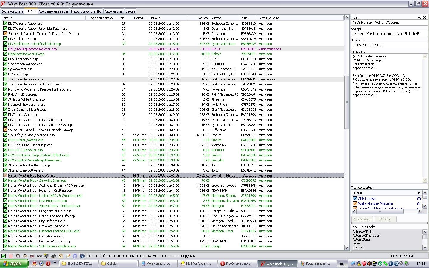Image resolution: width=429 pixels, height=268 pixels.
Task: Toggle checkbox for Alluring Wine Bottles.esp
Action: point(5,170)
